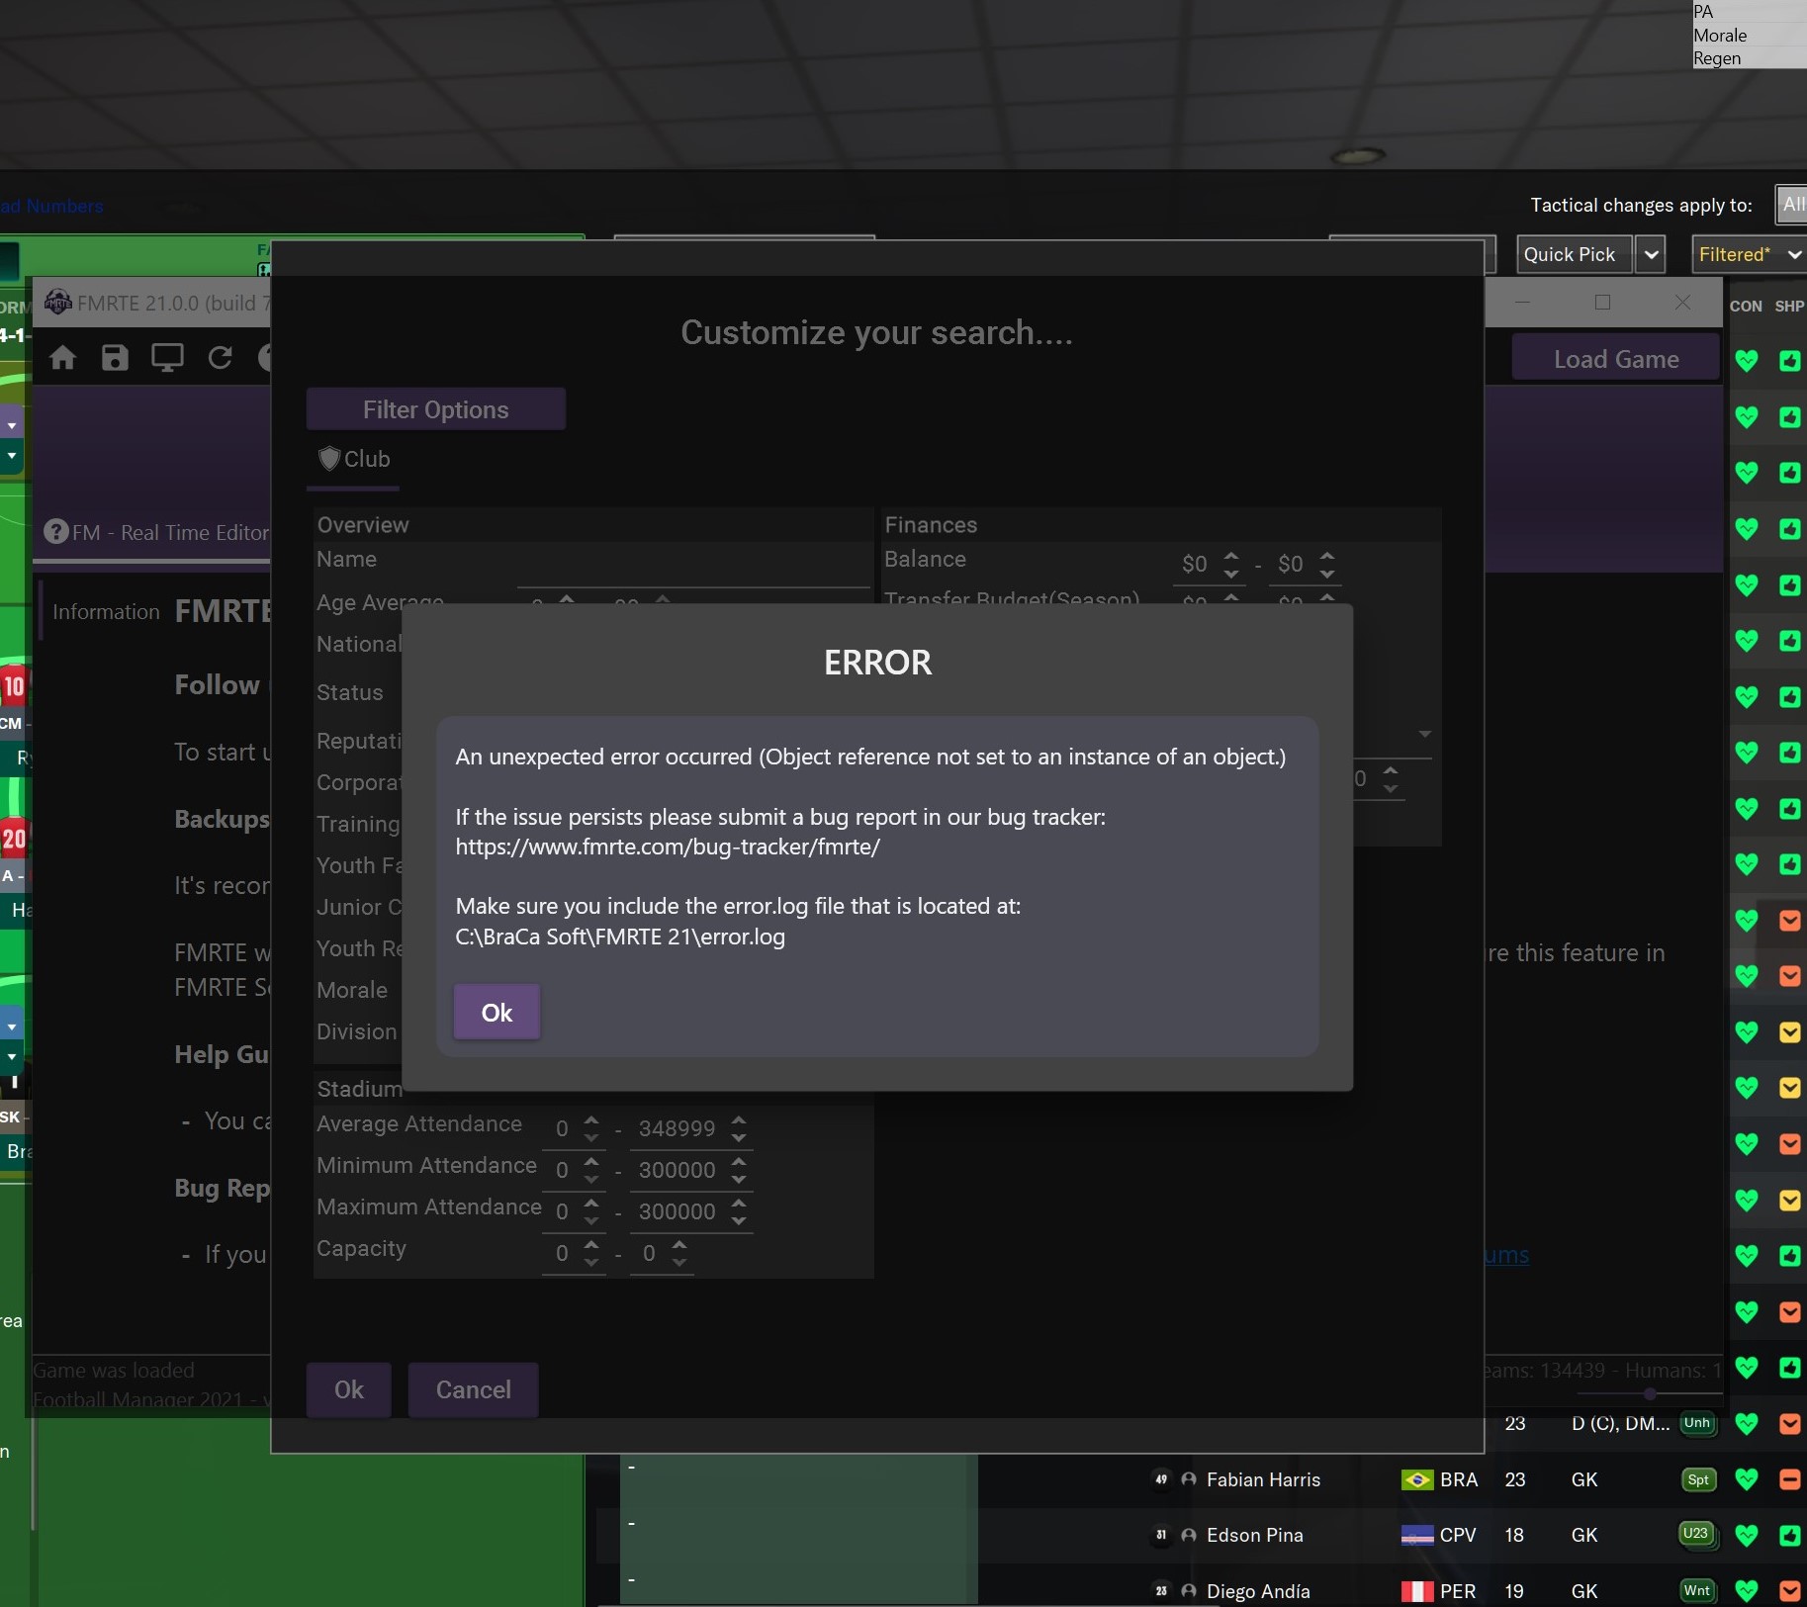Decrease Maximum Attendance maximum 300000 stepper
1807x1607 pixels.
tap(739, 1220)
